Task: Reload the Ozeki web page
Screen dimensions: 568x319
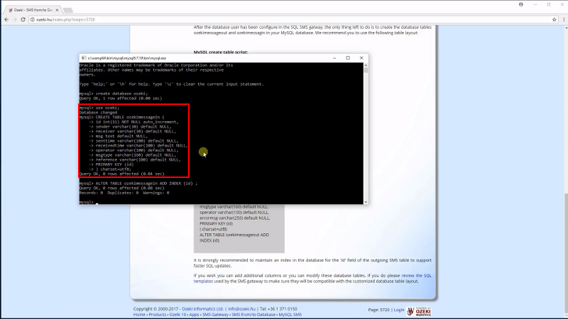Action: [23, 20]
